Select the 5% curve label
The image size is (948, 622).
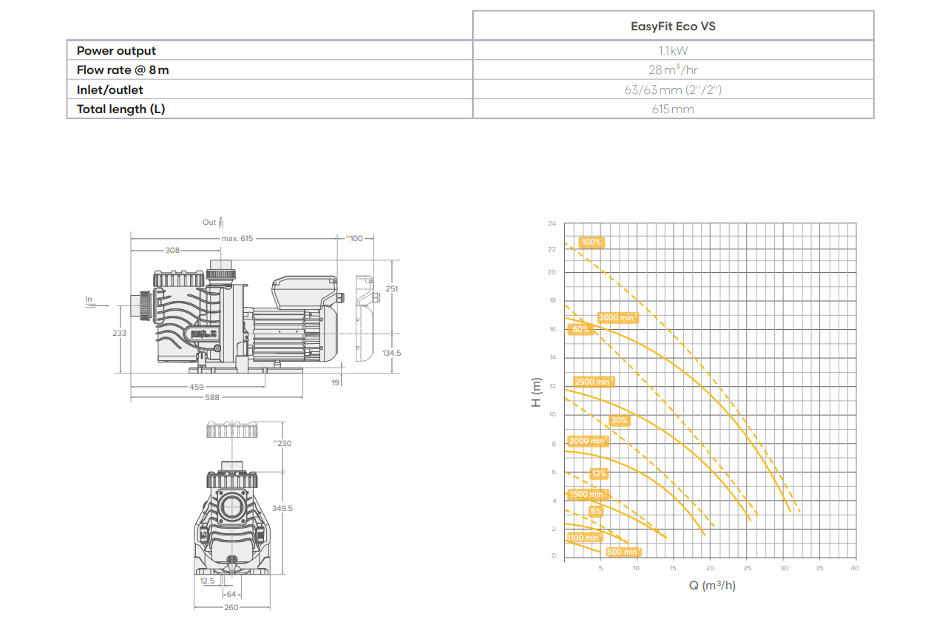[x=596, y=511]
